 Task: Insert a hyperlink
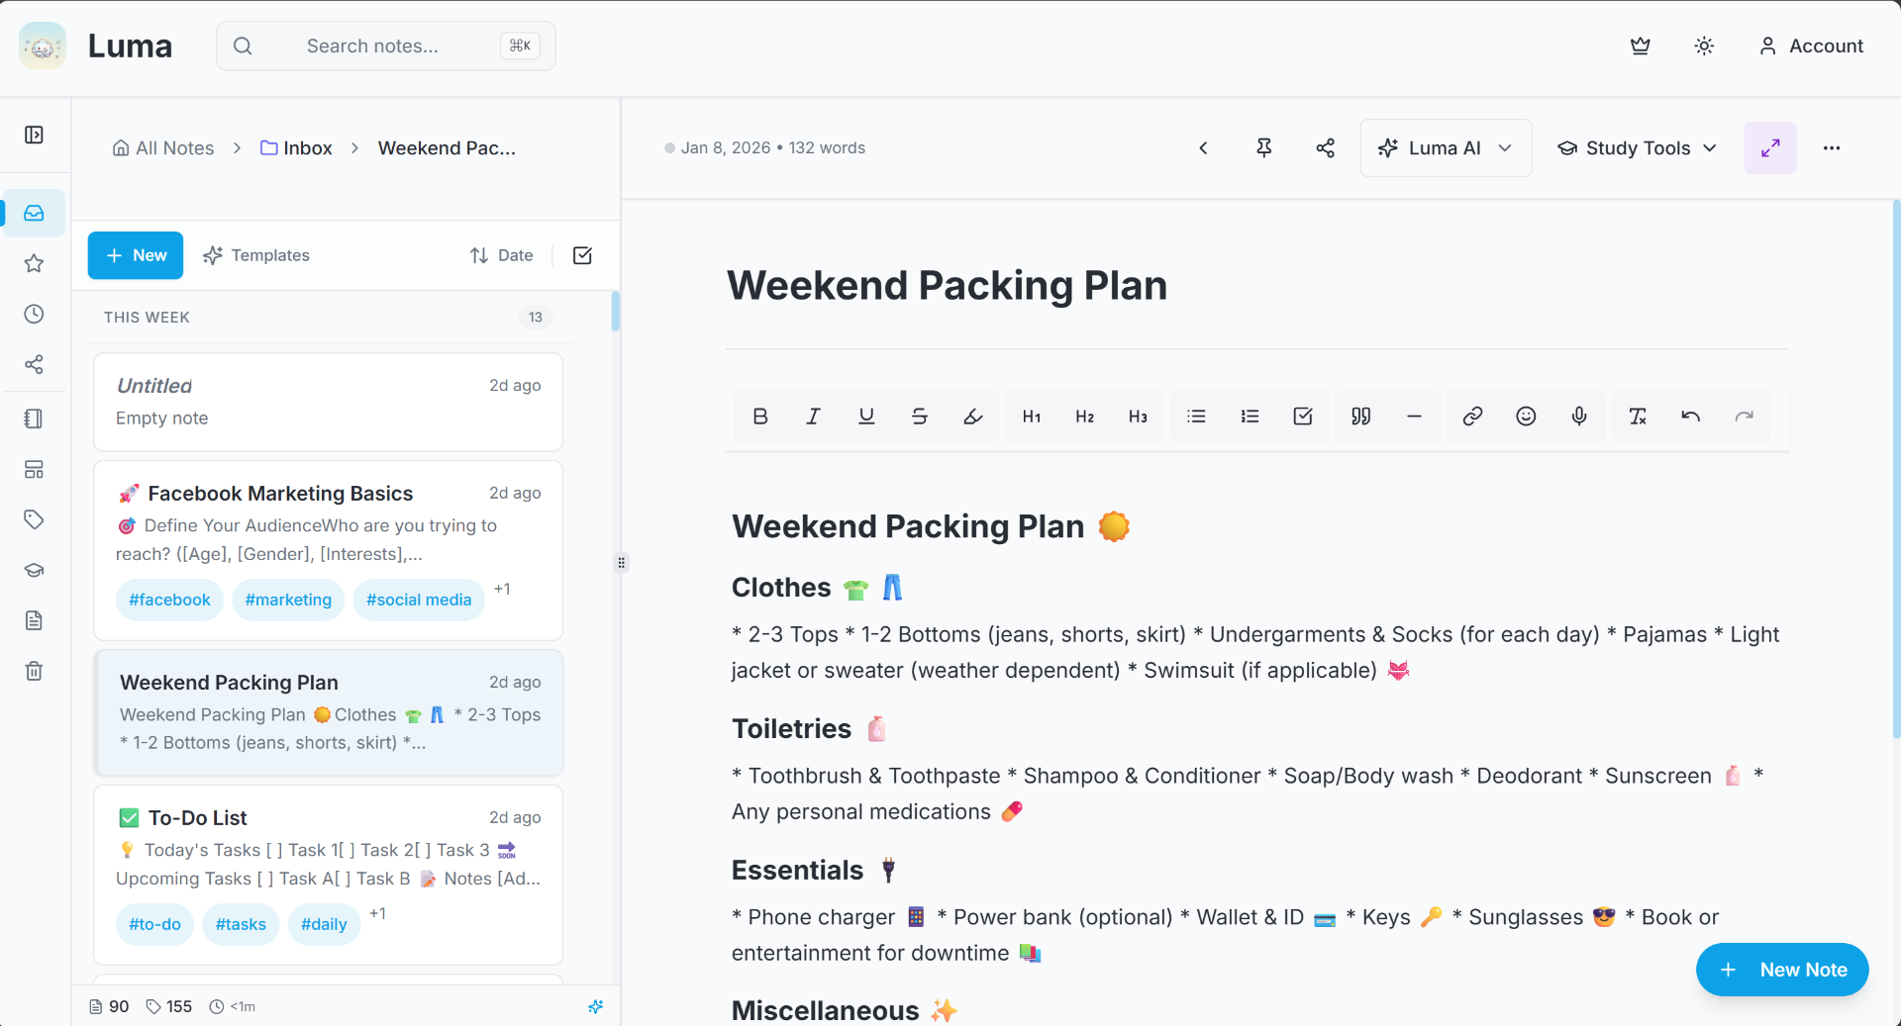pos(1472,417)
